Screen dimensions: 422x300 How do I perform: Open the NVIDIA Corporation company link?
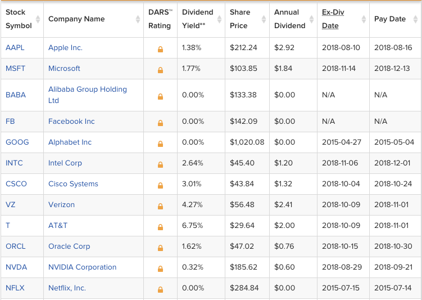pos(83,267)
